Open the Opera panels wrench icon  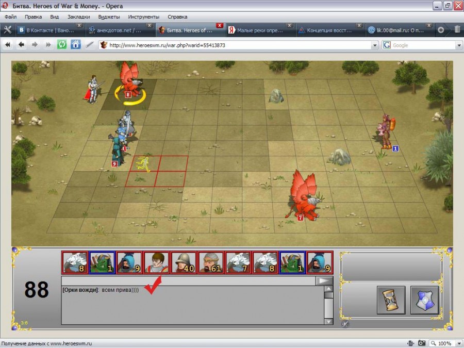point(7,30)
